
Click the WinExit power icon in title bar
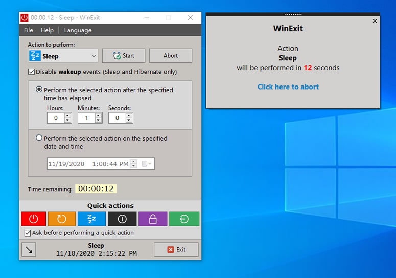pyautogui.click(x=25, y=18)
